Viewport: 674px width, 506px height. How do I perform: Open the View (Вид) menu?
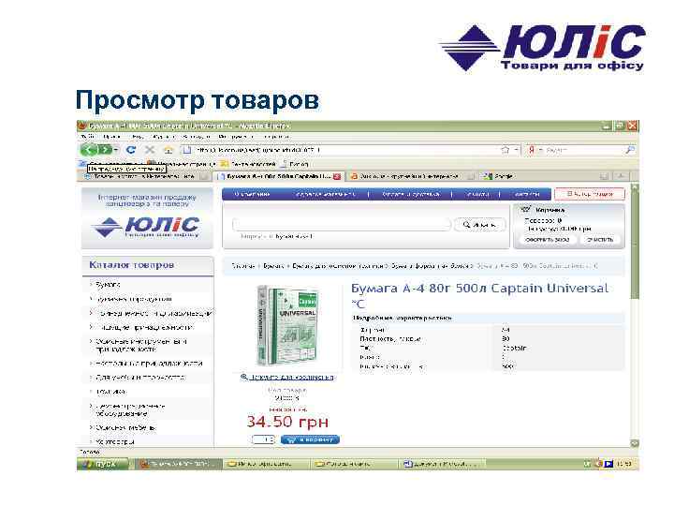coord(137,137)
